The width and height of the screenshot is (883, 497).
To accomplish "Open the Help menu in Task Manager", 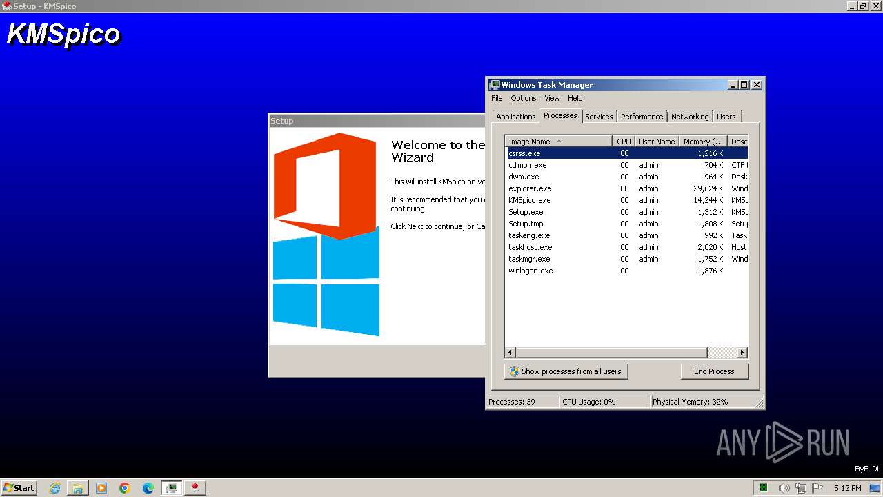I will point(575,98).
